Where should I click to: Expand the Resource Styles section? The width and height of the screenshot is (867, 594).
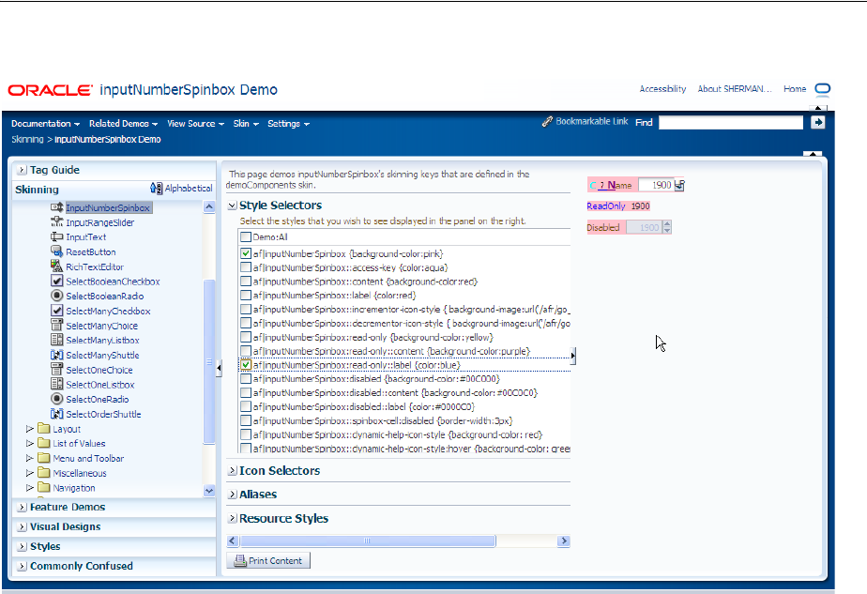point(233,518)
